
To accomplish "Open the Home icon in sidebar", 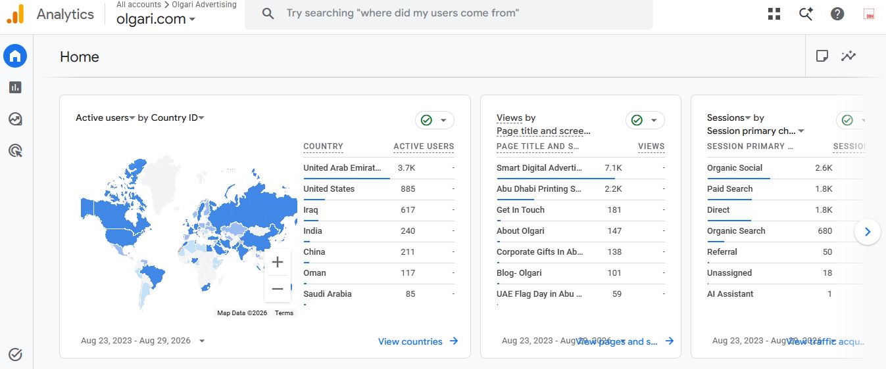I will (15, 56).
